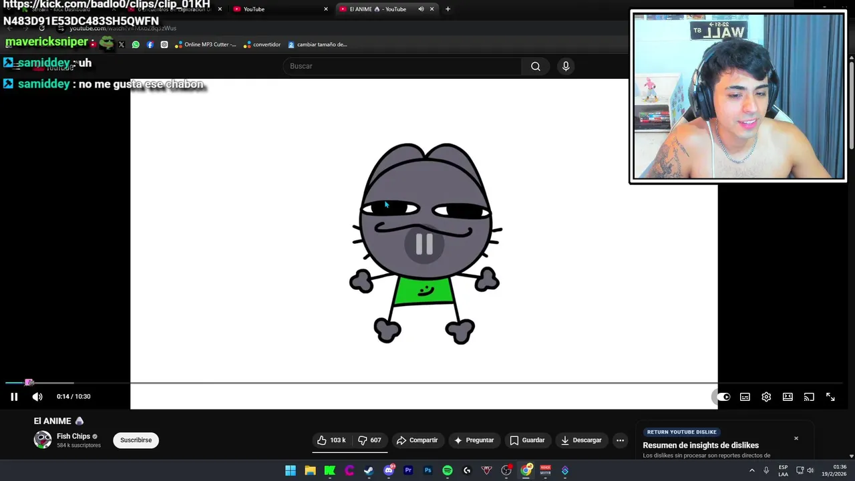Mute the tab using its speaker icon
Viewport: 855px width, 481px height.
421,9
